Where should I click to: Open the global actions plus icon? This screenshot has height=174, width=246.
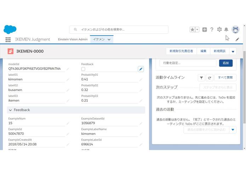click(205, 30)
